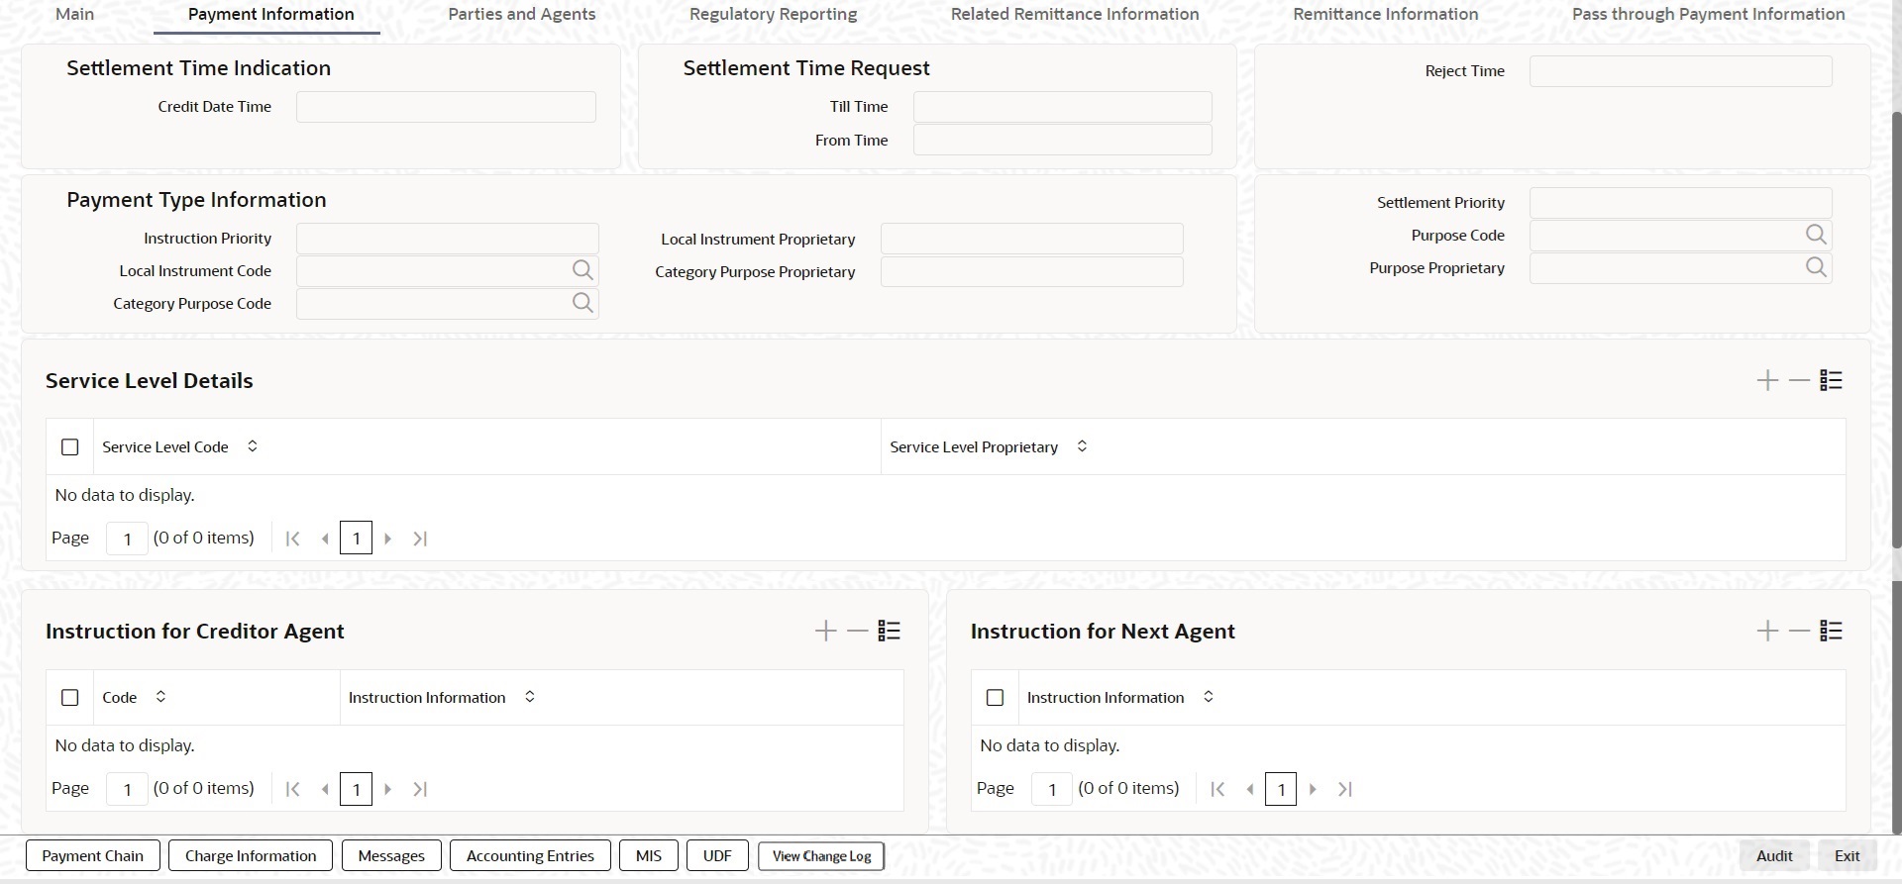This screenshot has height=884, width=1902.
Task: Go to previous page of Service Level Details
Action: [x=325, y=539]
